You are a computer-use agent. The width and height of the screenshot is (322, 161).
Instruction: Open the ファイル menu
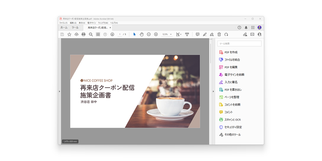click(x=63, y=23)
